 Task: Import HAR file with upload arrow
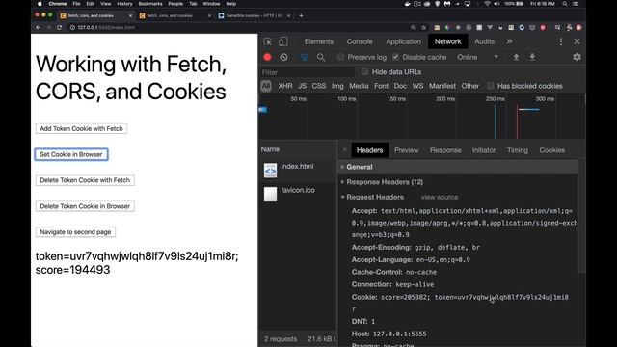(x=516, y=57)
